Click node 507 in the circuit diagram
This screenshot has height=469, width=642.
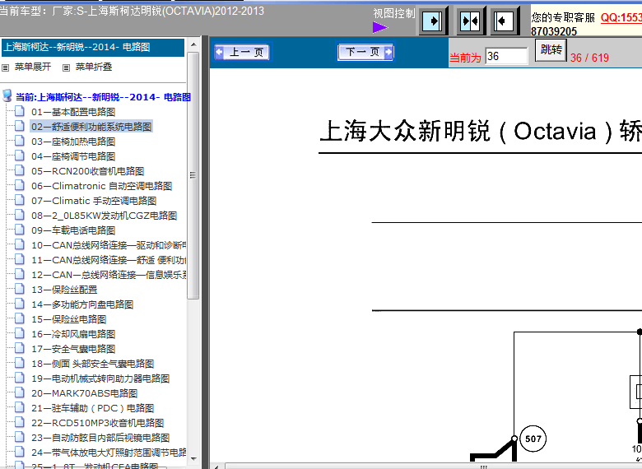(x=533, y=439)
